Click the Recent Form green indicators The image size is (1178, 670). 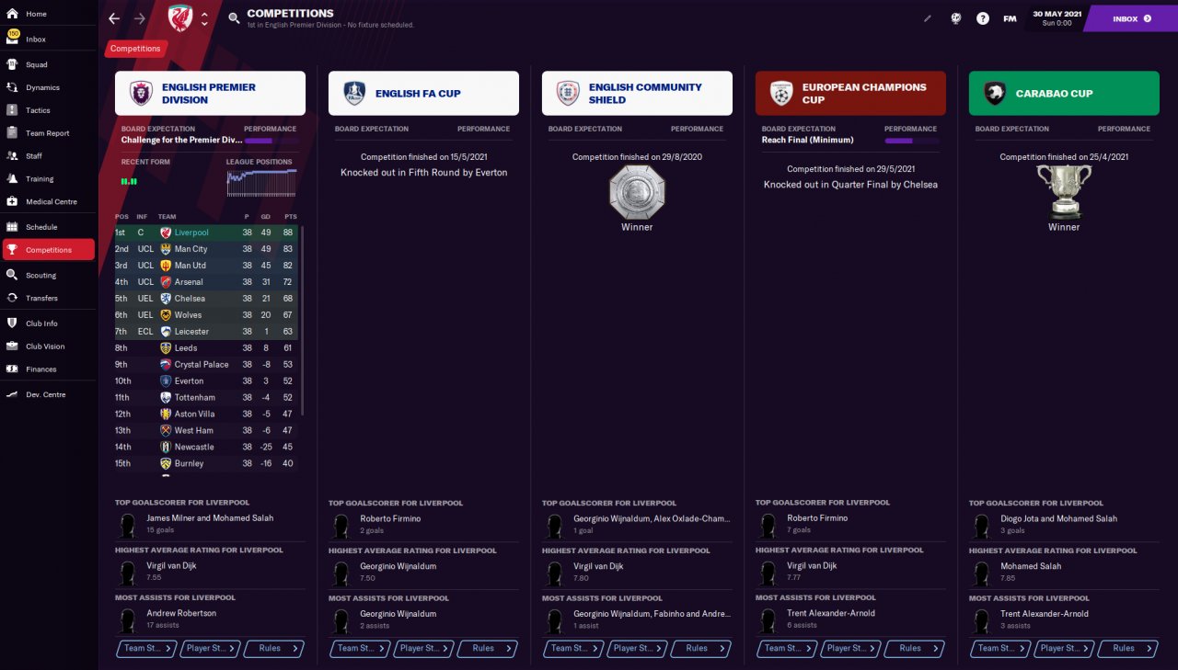129,182
